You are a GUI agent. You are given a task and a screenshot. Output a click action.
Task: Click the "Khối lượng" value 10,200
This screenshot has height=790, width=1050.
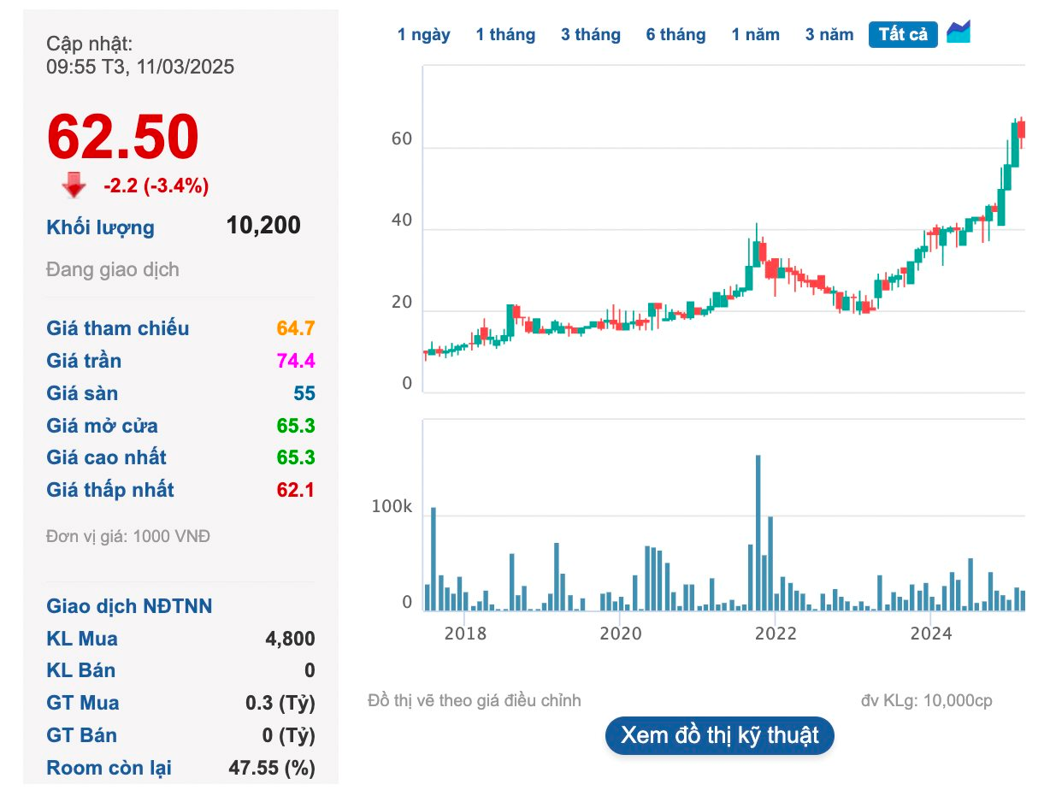click(263, 226)
